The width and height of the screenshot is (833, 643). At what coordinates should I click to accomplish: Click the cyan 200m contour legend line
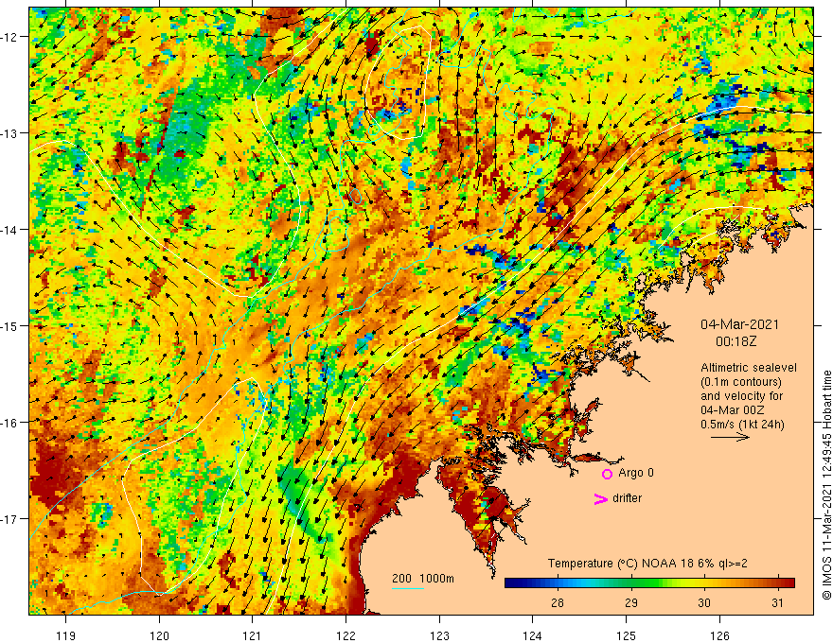click(x=408, y=588)
